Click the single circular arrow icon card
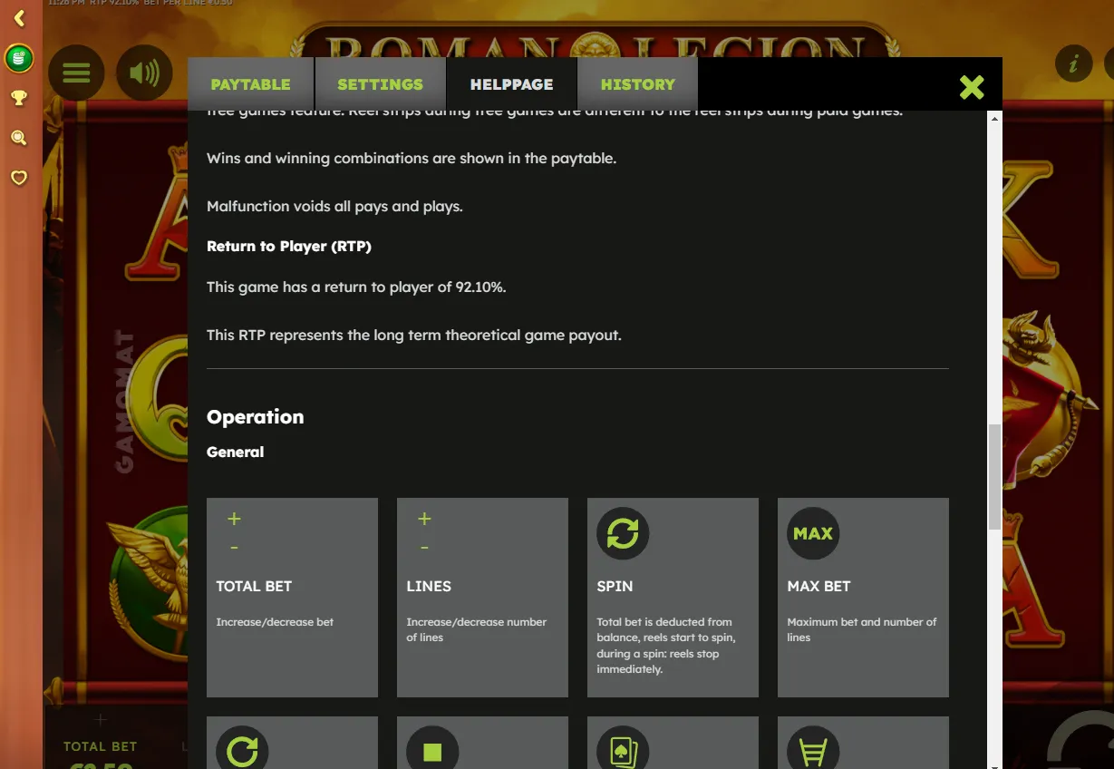Image resolution: width=1114 pixels, height=769 pixels. pos(242,750)
